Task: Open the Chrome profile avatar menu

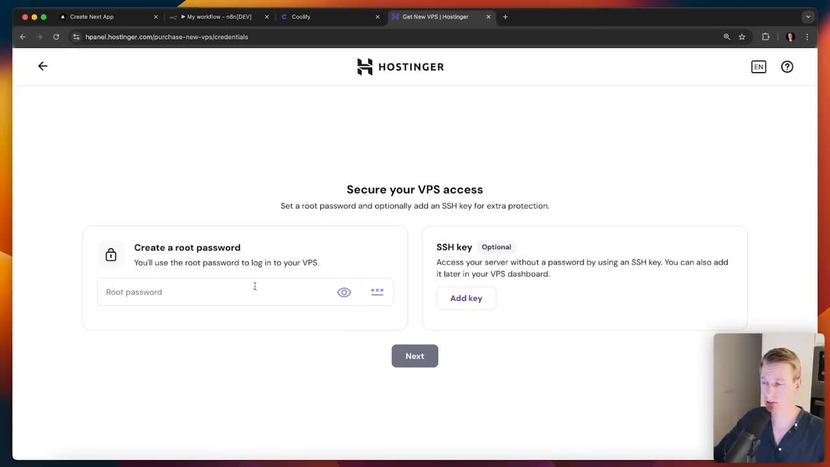Action: [790, 37]
